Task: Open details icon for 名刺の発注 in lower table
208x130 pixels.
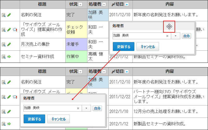Action: 4,82
